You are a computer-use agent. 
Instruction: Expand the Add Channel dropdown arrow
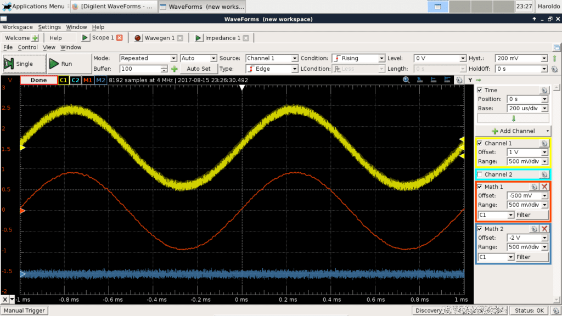(x=549, y=131)
